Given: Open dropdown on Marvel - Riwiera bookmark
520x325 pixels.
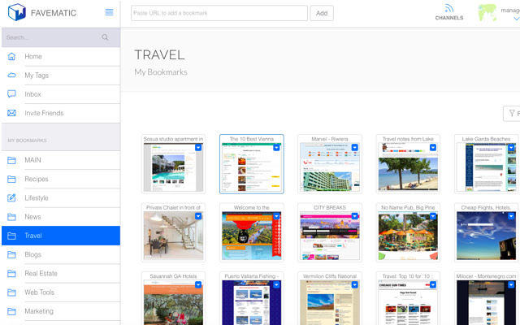Looking at the screenshot, I should (x=355, y=148).
